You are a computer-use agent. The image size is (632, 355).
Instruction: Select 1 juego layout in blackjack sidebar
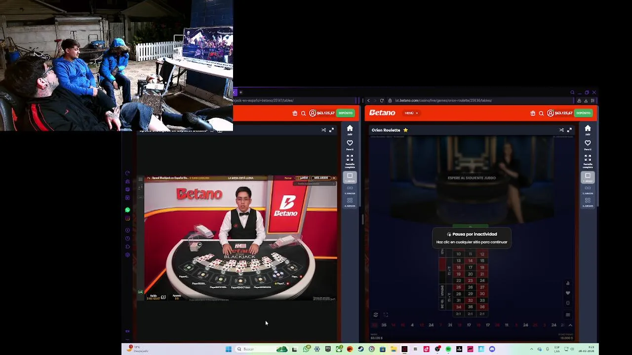[350, 177]
